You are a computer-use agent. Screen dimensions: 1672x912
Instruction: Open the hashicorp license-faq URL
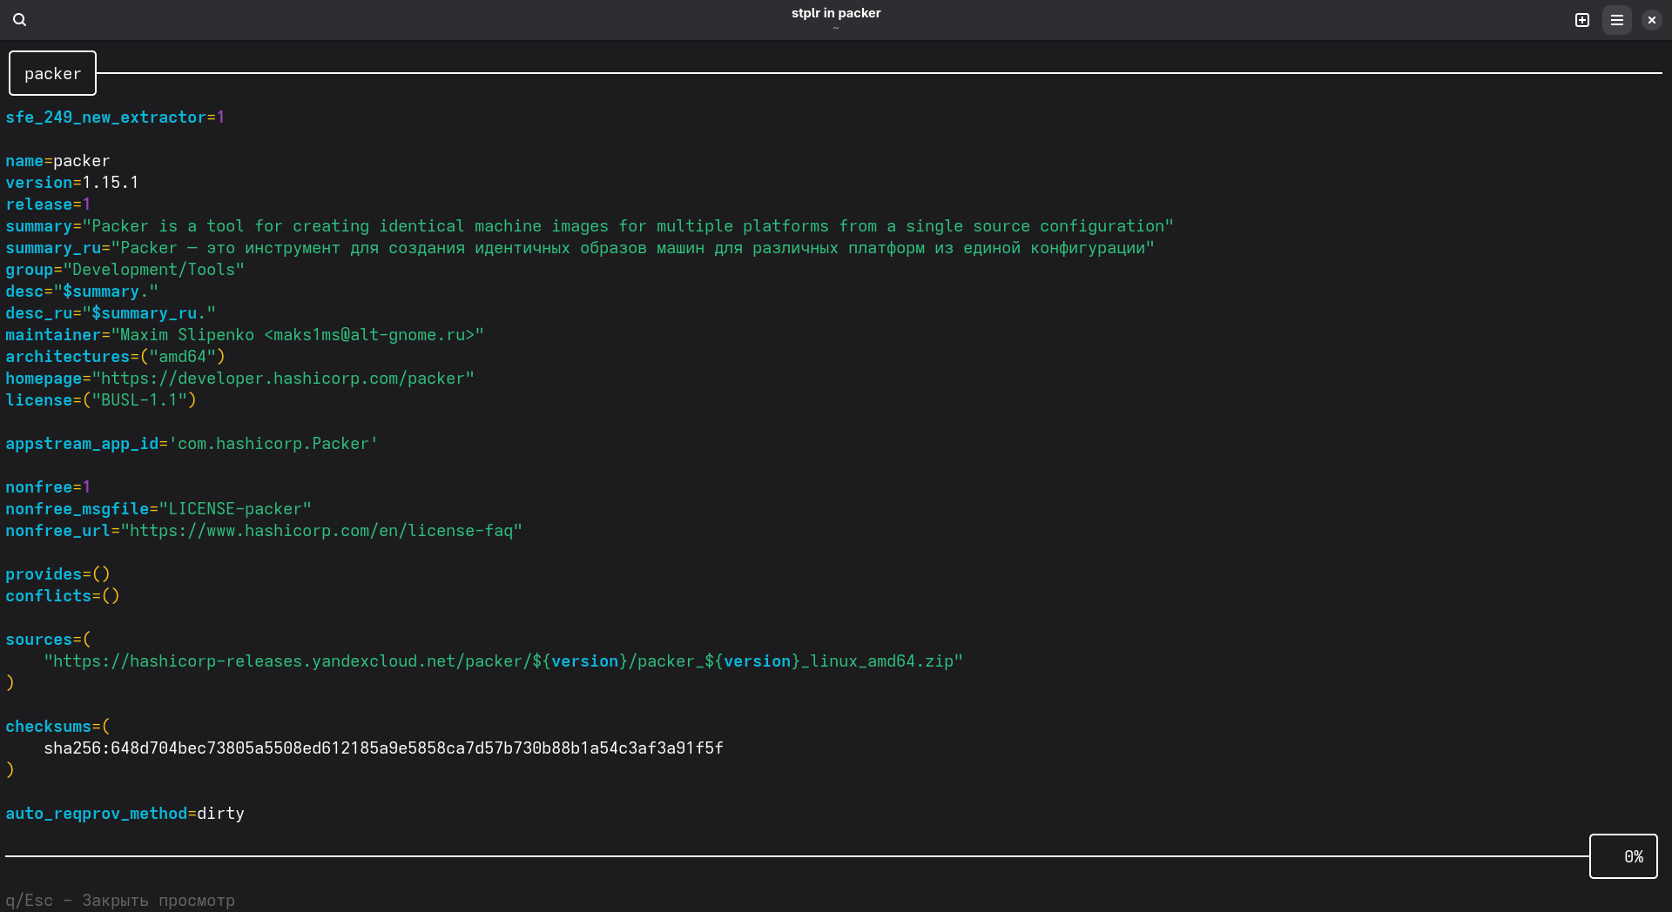(x=320, y=531)
